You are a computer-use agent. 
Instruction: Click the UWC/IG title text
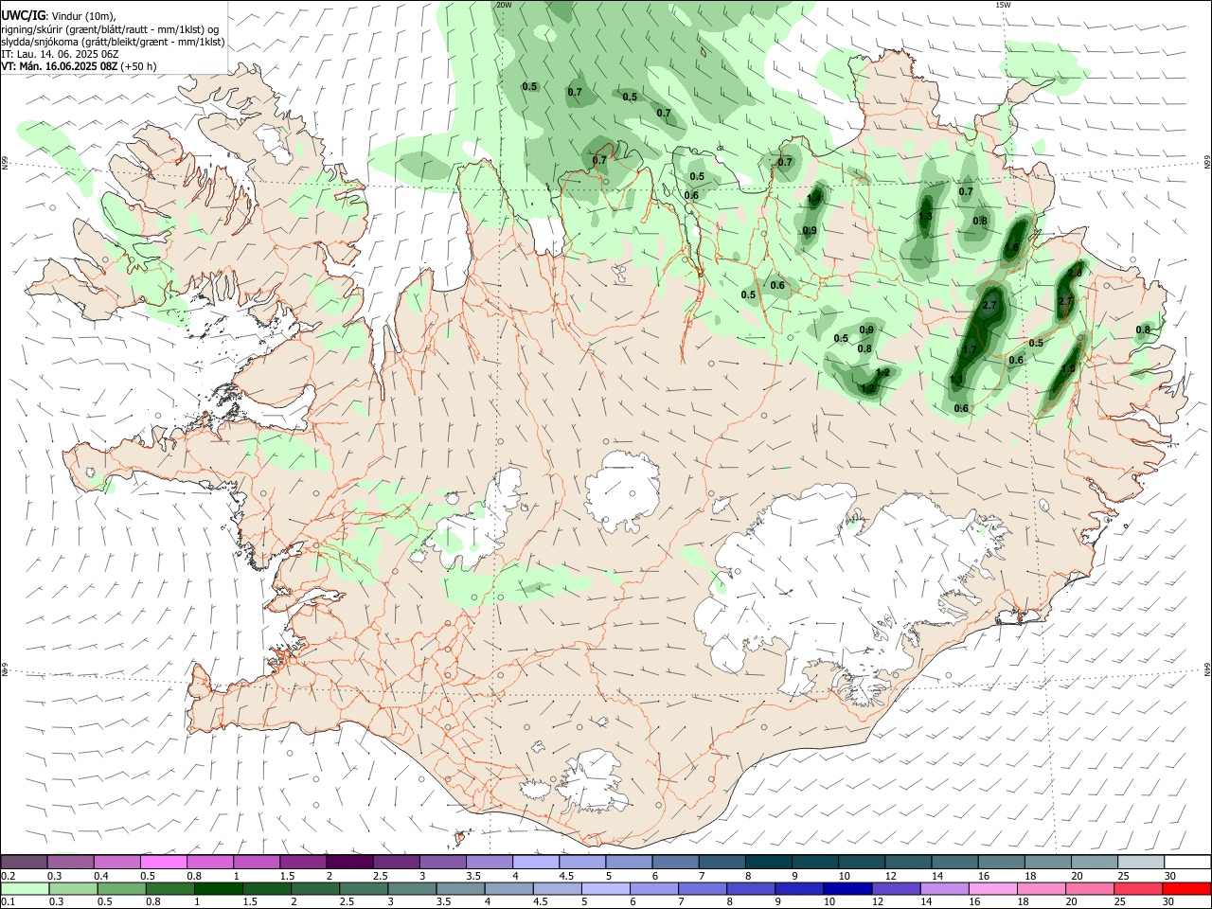[22, 15]
